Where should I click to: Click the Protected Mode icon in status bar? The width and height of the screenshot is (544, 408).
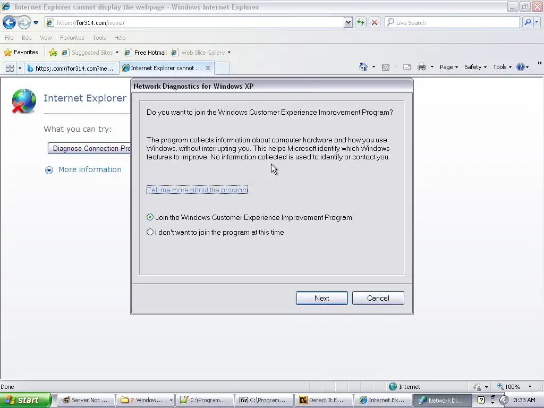[478, 387]
